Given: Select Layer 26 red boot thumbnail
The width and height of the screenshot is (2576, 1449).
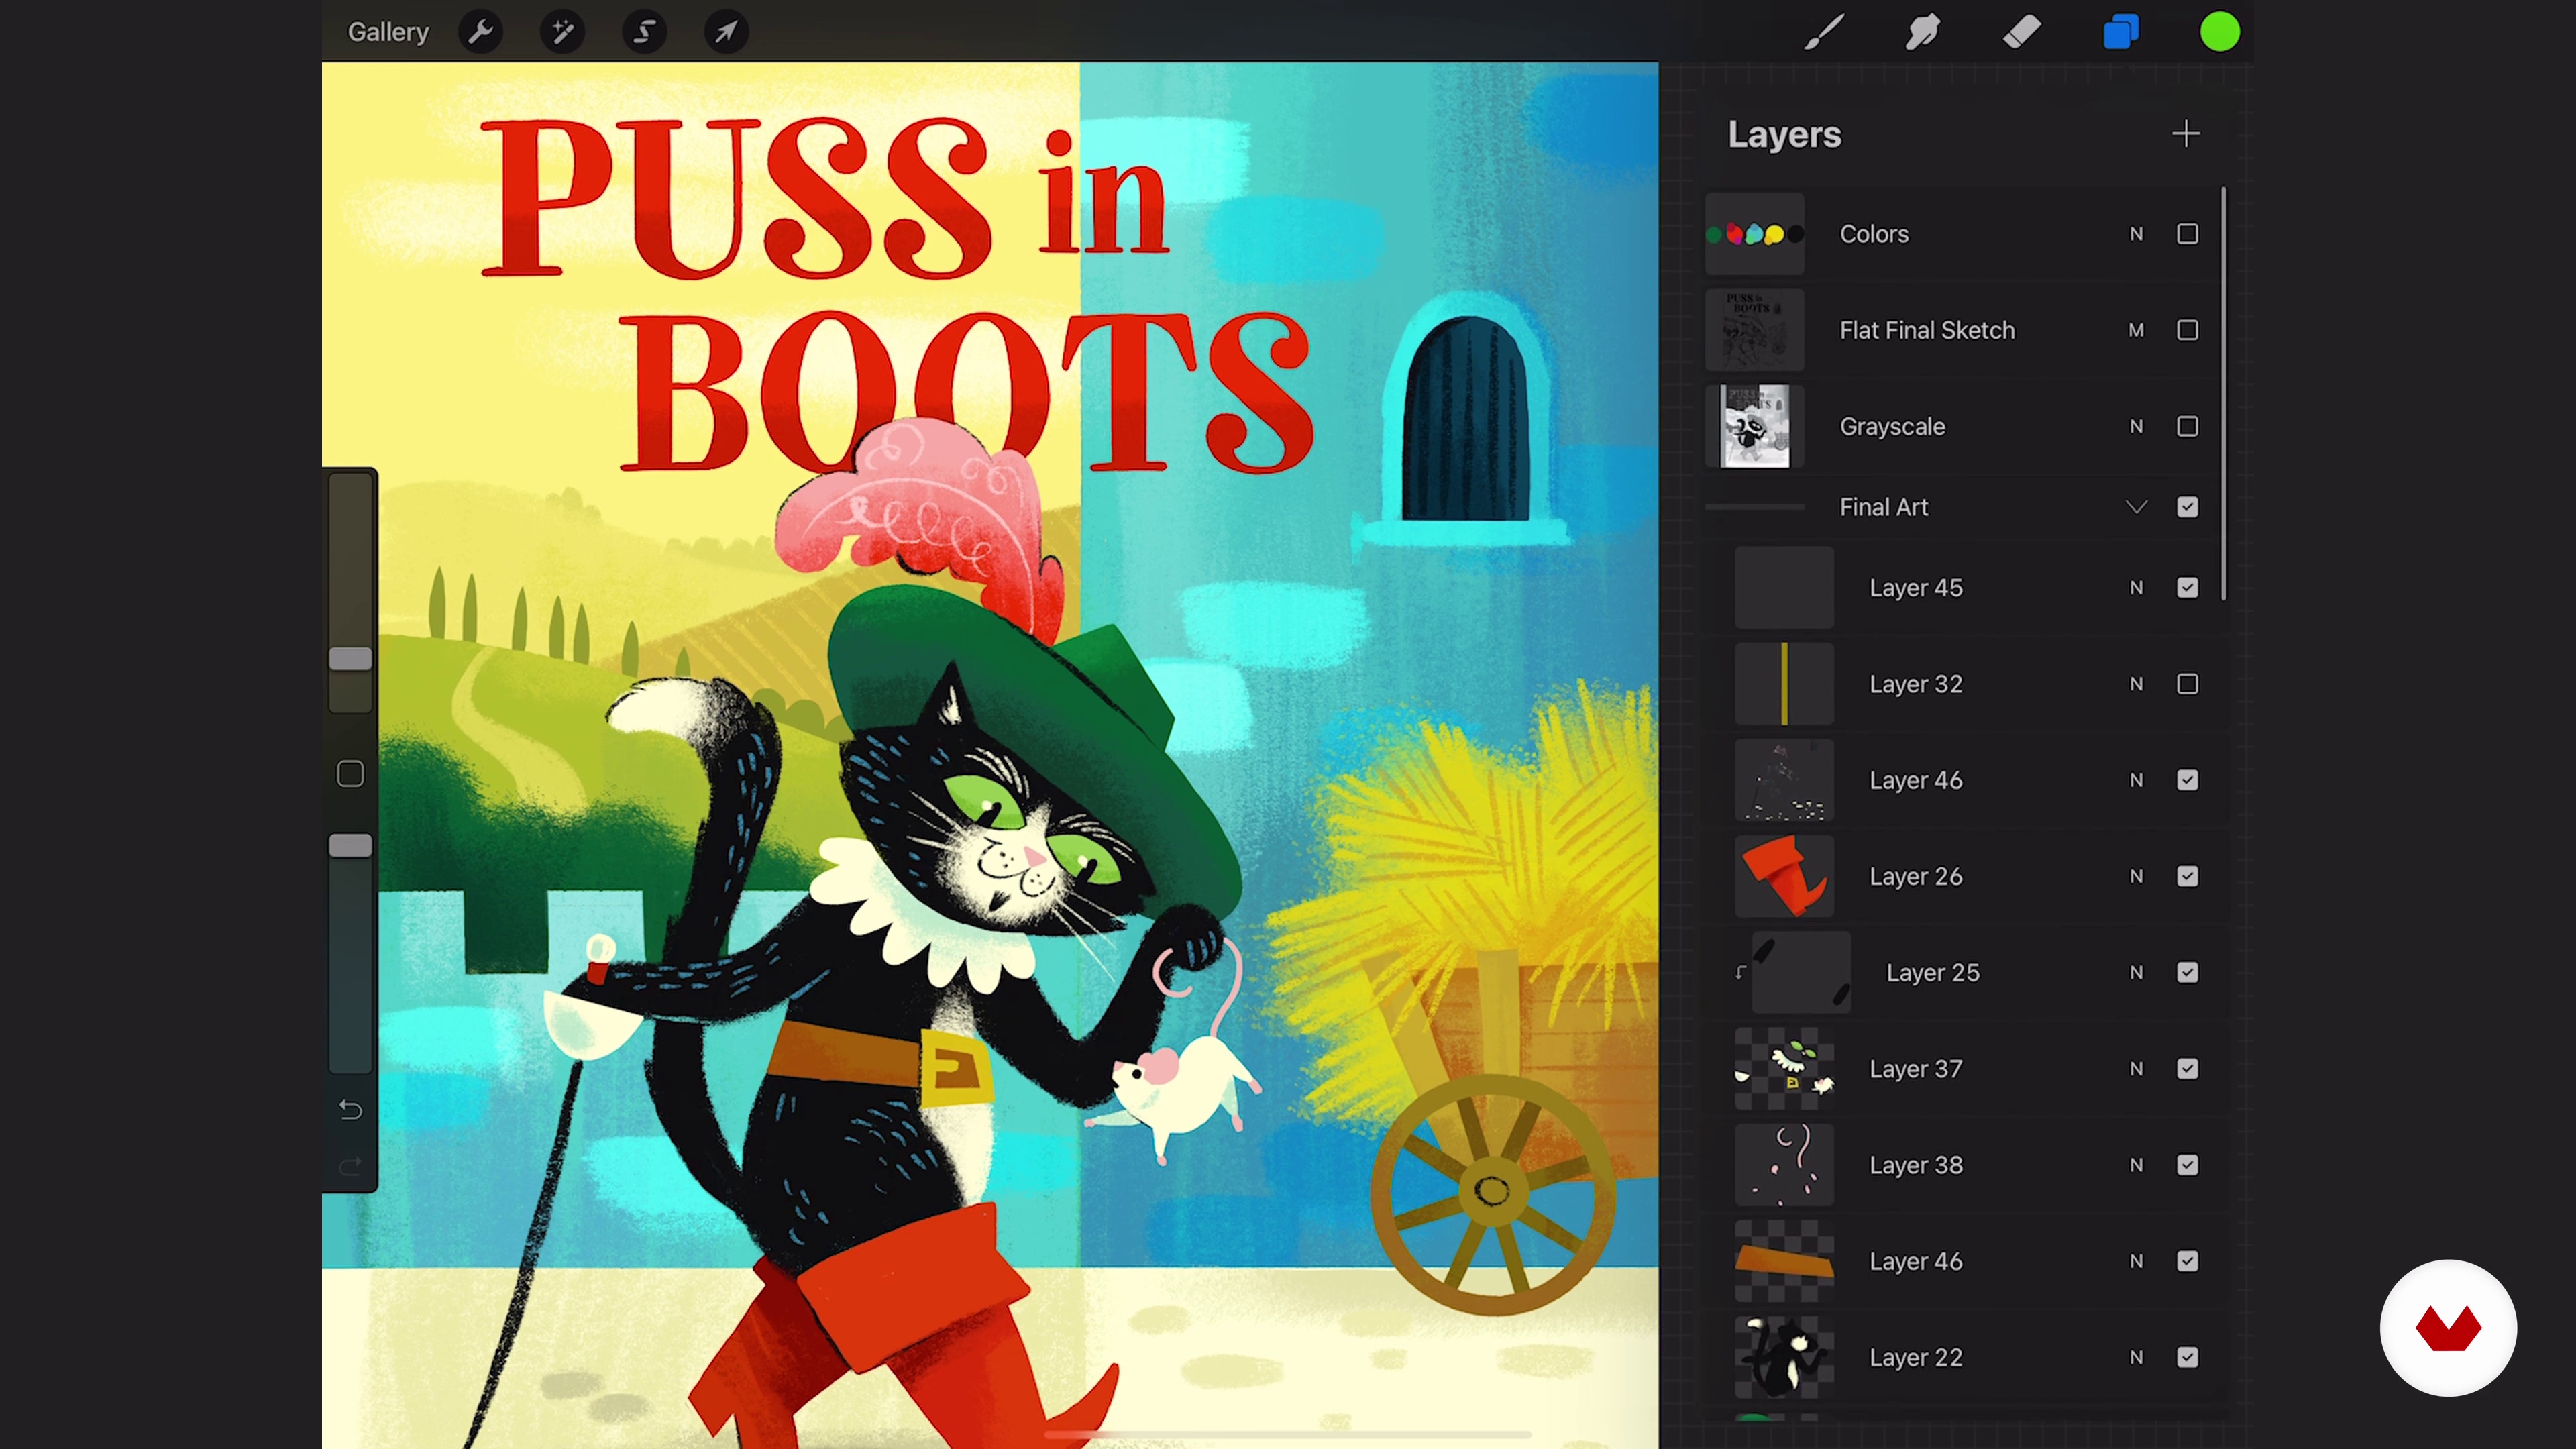Looking at the screenshot, I should click(1784, 877).
